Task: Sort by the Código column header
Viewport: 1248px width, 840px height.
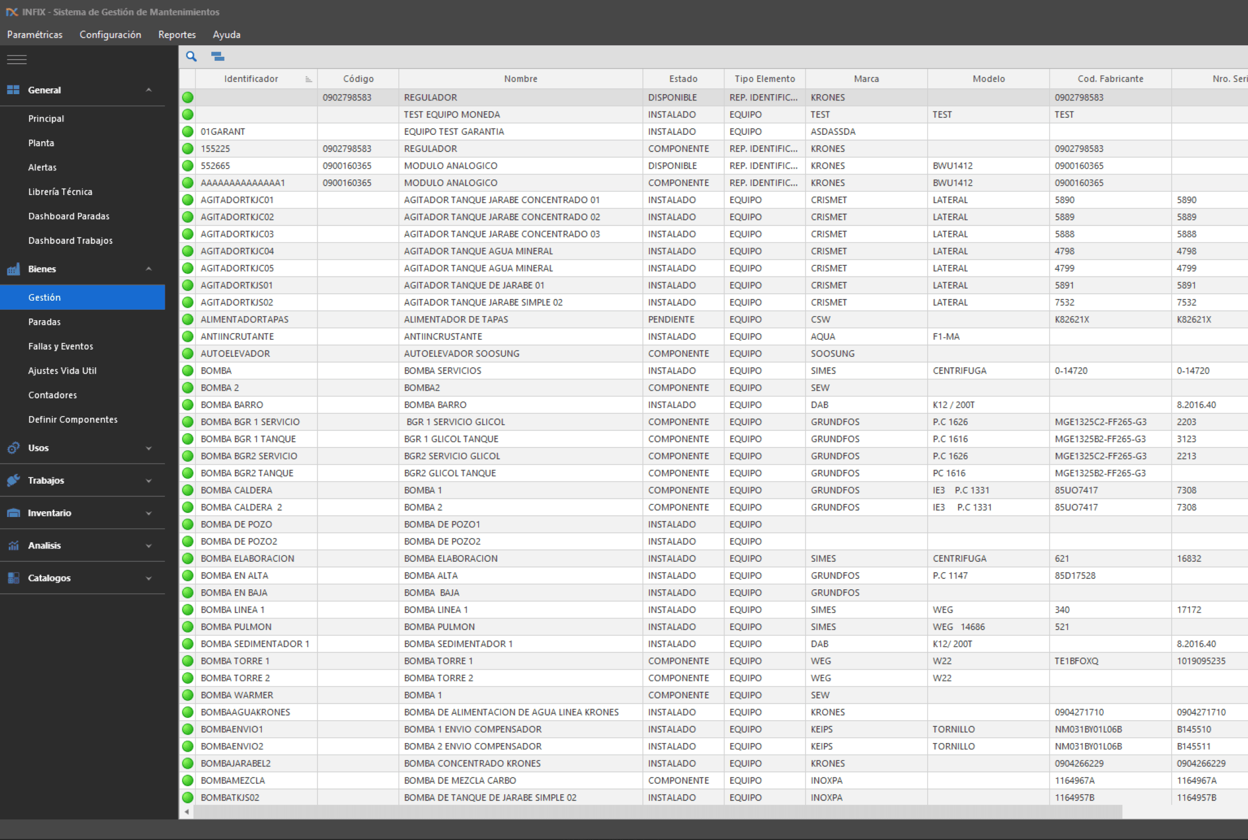Action: [x=358, y=79]
